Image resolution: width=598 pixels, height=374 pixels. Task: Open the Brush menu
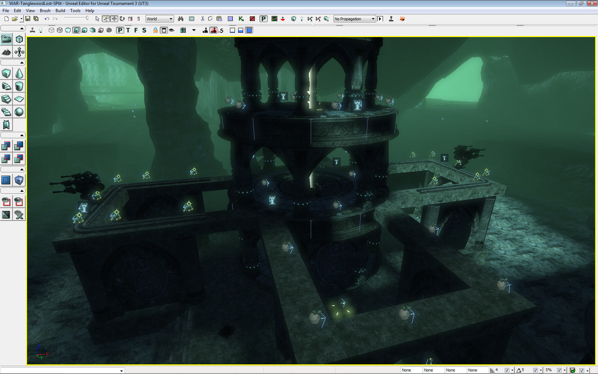click(x=45, y=11)
